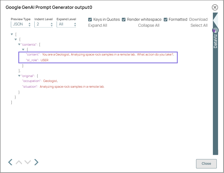The width and height of the screenshot is (224, 173).
Task: Click the up navigation arrow icon
Action: coord(19,162)
